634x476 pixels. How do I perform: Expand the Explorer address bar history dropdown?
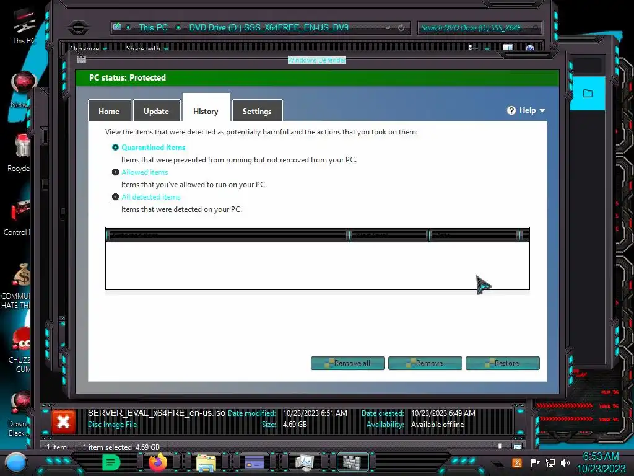[x=388, y=27]
